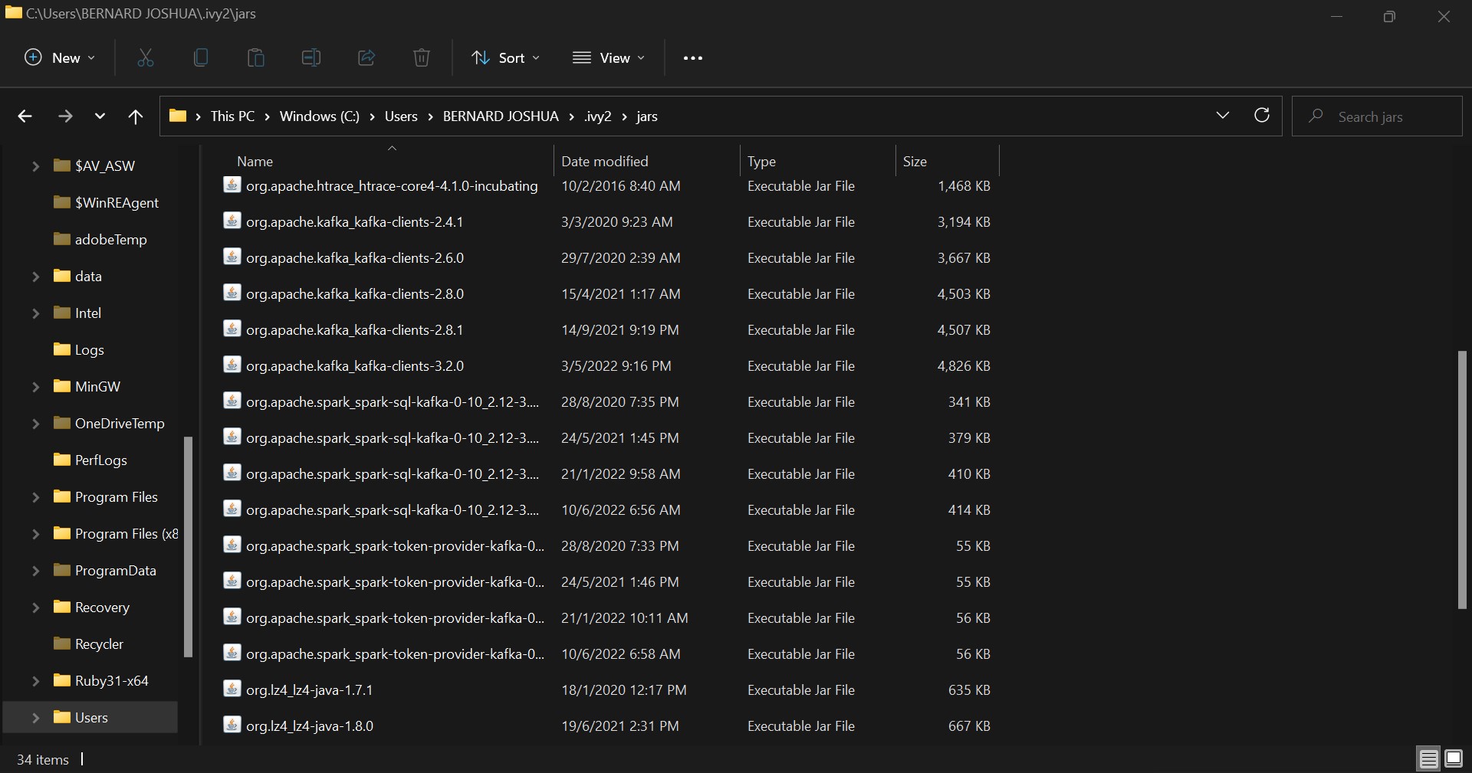Click the Paste clipboard icon
Image resolution: width=1472 pixels, height=773 pixels.
[256, 57]
